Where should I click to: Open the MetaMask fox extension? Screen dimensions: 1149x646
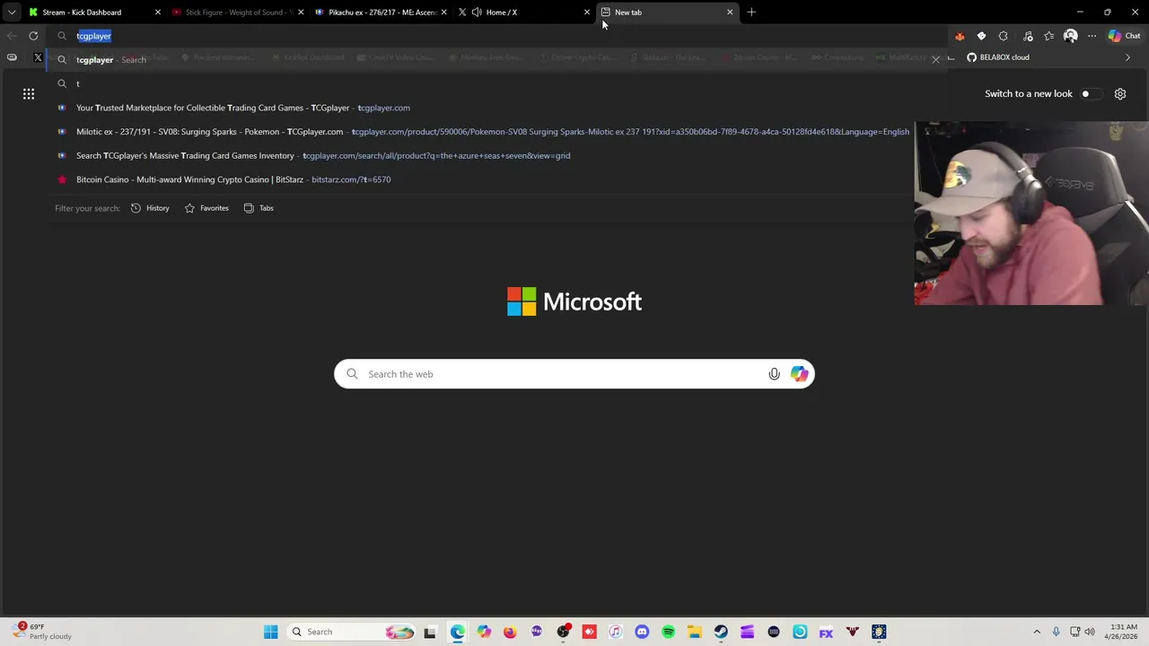960,36
